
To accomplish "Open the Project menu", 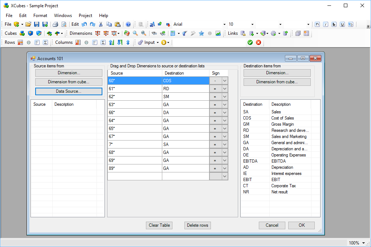I will [85, 16].
